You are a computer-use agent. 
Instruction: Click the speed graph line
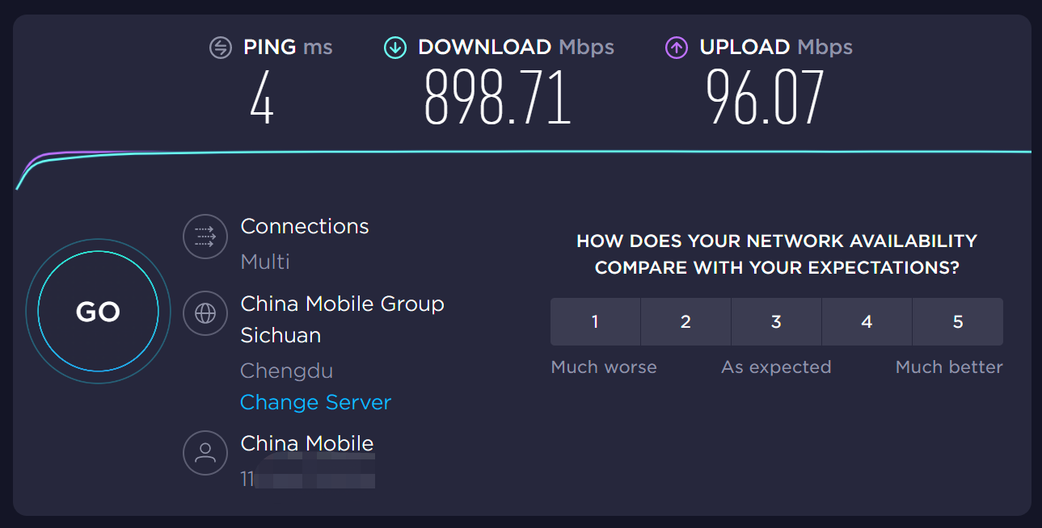click(524, 152)
